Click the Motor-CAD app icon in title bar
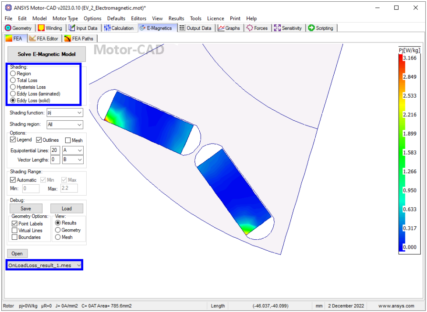 click(8, 7)
